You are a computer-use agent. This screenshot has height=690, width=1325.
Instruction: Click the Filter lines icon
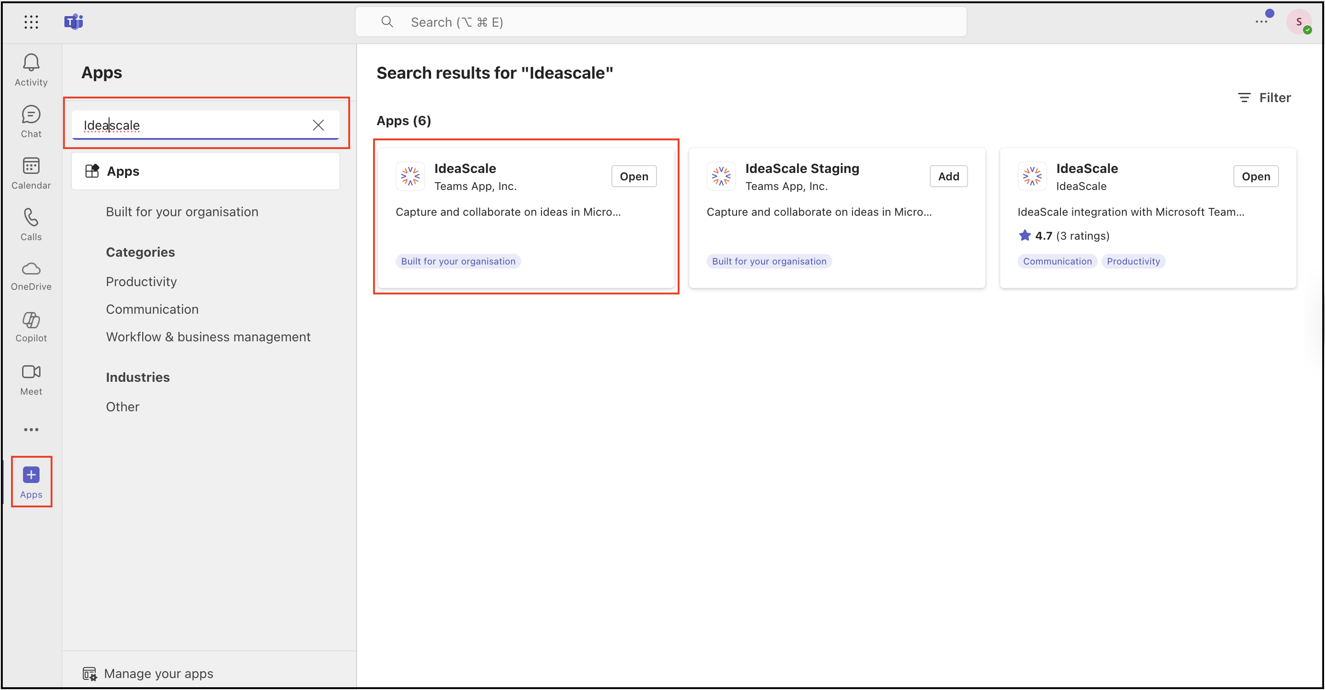click(x=1244, y=98)
